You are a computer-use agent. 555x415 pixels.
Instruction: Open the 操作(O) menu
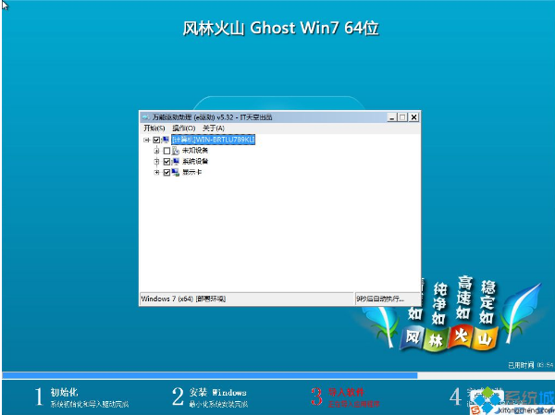tap(184, 128)
